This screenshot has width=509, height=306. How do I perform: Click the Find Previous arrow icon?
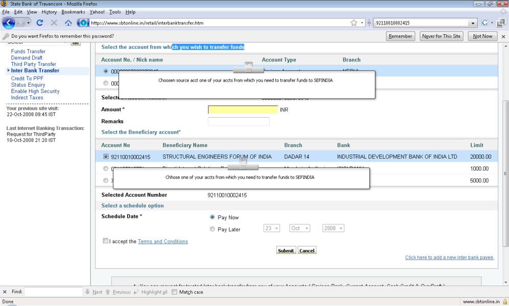pos(108,292)
